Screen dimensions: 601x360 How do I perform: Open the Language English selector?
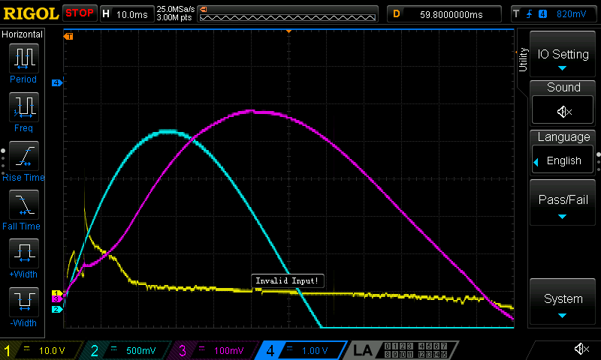tap(563, 160)
